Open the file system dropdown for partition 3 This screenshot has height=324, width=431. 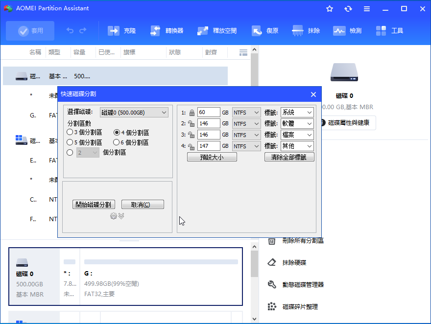coord(246,135)
